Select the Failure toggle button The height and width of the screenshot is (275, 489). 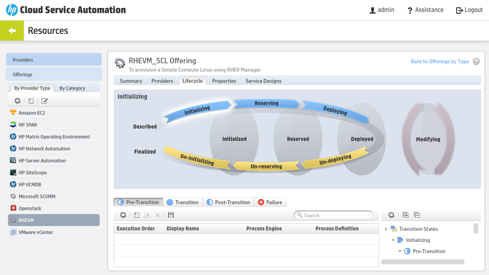270,202
